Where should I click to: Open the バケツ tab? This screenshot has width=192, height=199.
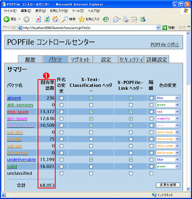coord(55,60)
